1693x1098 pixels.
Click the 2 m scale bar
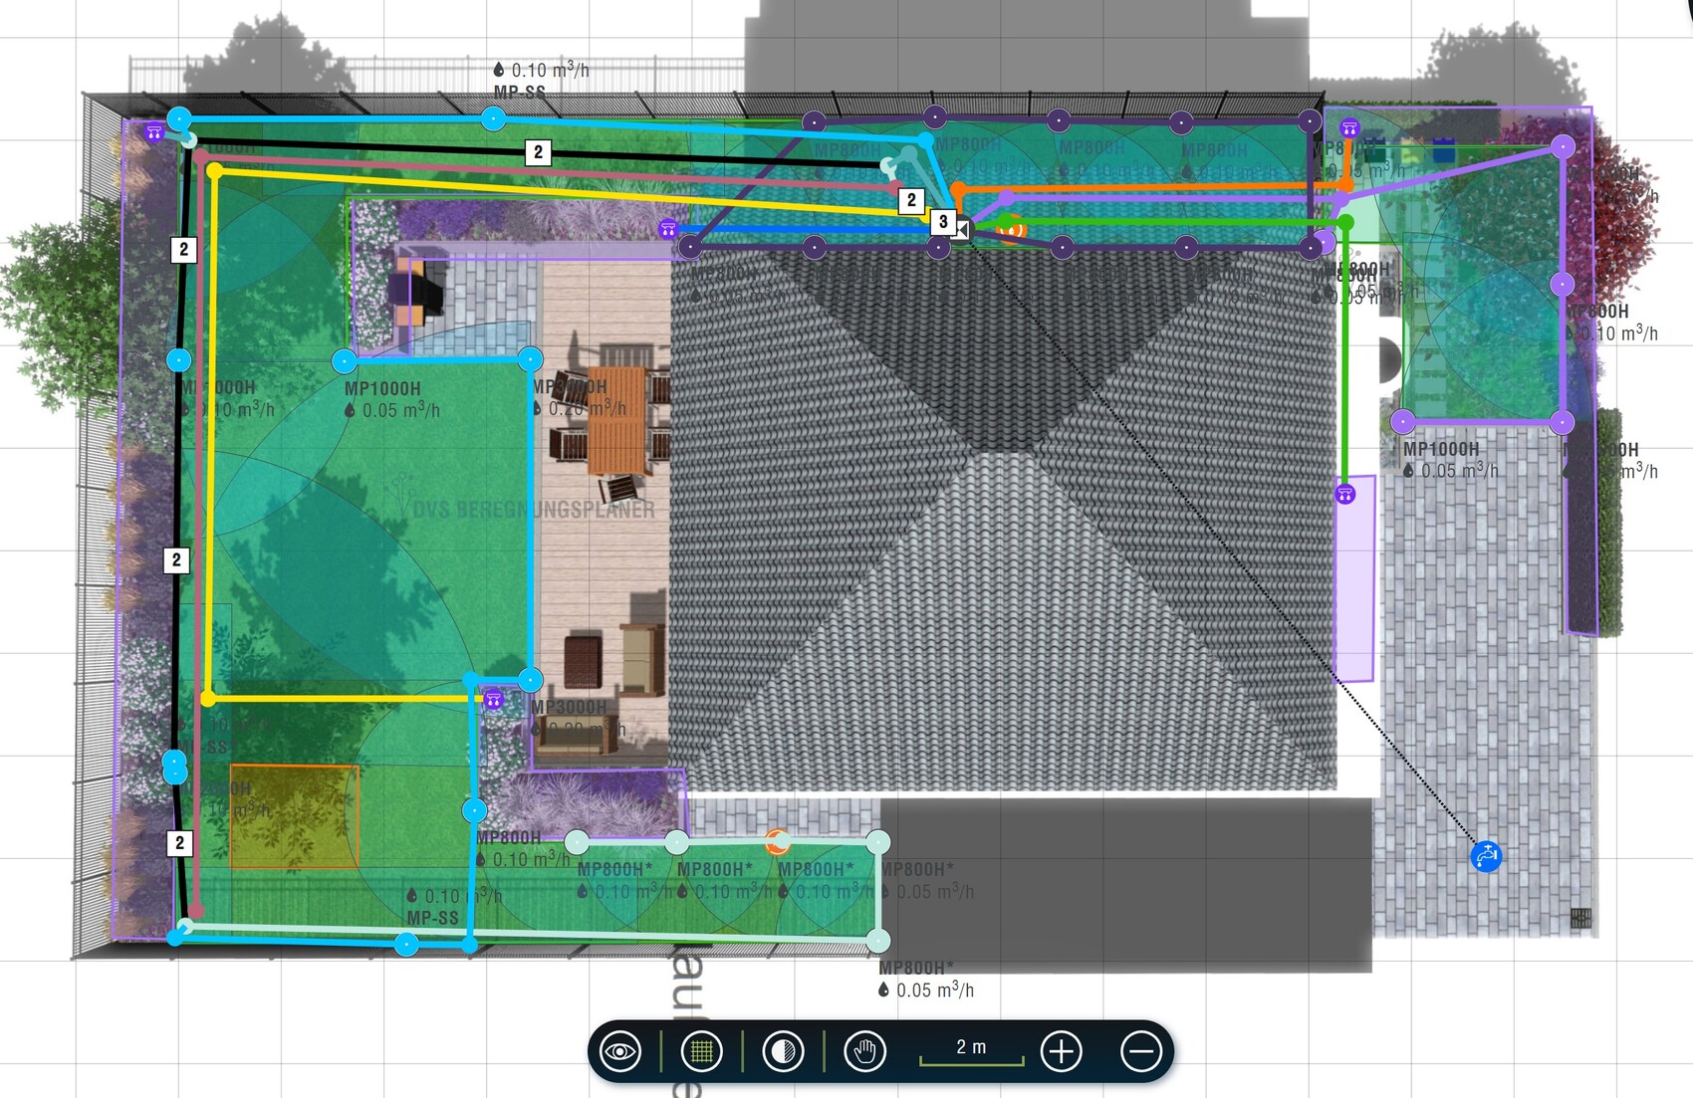pyautogui.click(x=971, y=1052)
